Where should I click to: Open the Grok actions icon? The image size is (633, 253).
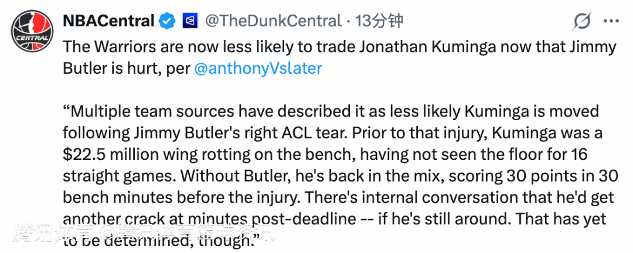click(581, 22)
